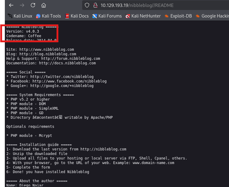Click the Google+ nibbleblog URL line
This screenshot has height=187, width=229.
(x=50, y=85)
